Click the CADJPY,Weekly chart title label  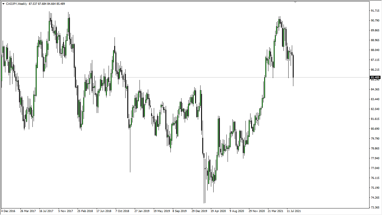(x=16, y=4)
